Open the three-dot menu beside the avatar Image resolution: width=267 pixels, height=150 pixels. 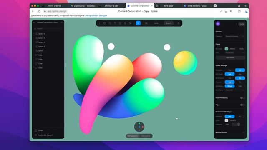[237, 24]
